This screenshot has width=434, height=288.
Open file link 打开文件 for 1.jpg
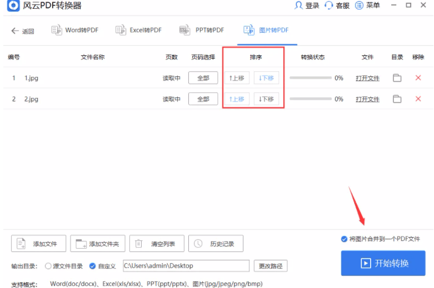(x=367, y=78)
